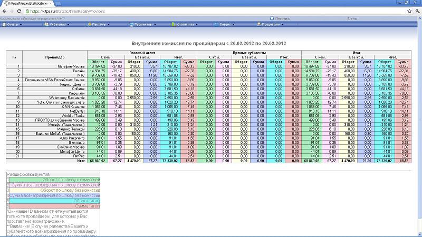Open a new tab with the new-tab button
Viewport: 422px width, 237px height.
pyautogui.click(x=57, y=4)
